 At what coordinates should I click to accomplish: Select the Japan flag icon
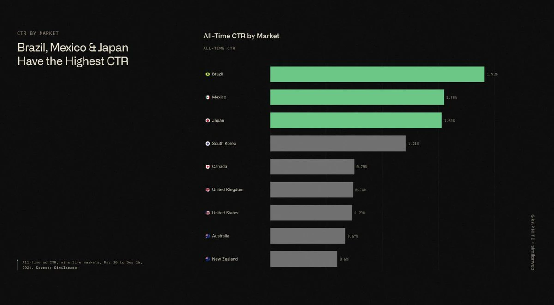click(x=208, y=120)
